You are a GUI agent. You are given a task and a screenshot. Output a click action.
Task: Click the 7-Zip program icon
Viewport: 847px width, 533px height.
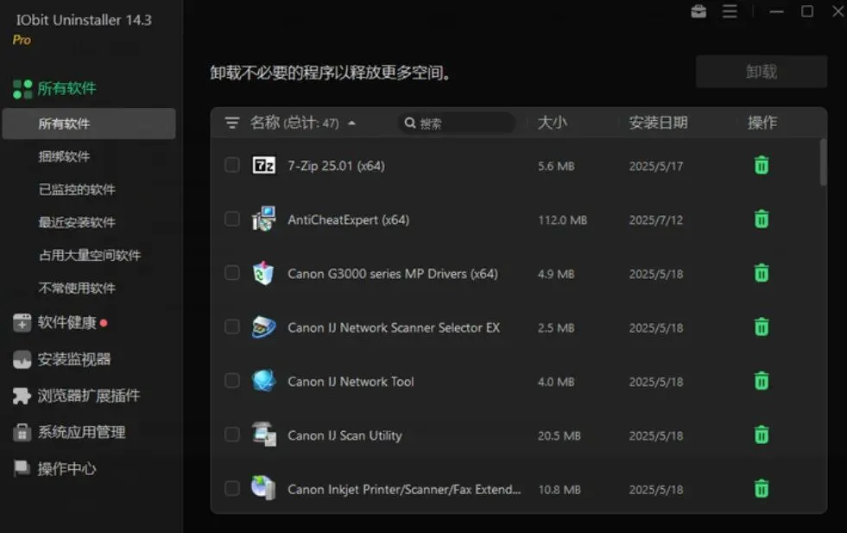pyautogui.click(x=263, y=165)
